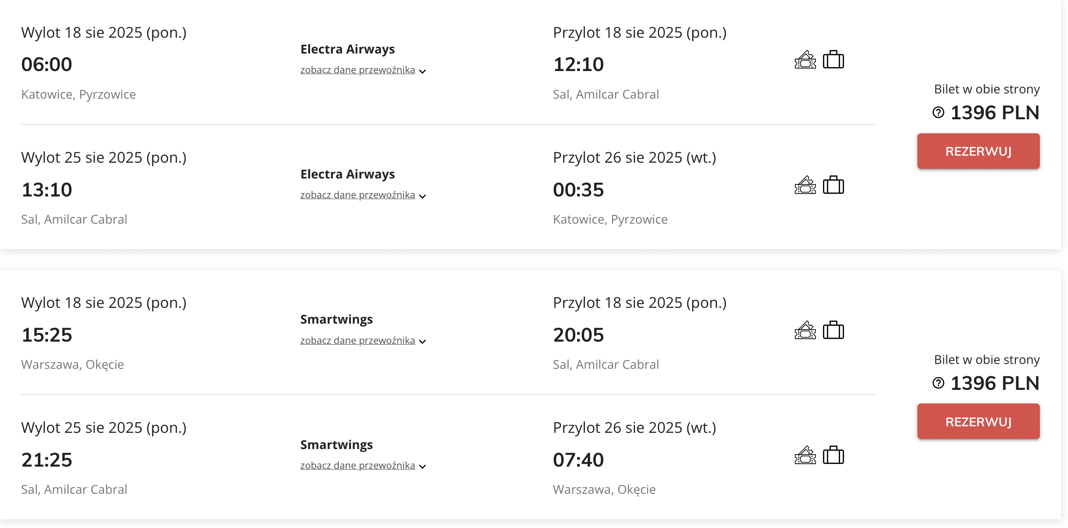
Task: Open price help icon for Smartwings ticket
Action: pyautogui.click(x=938, y=383)
